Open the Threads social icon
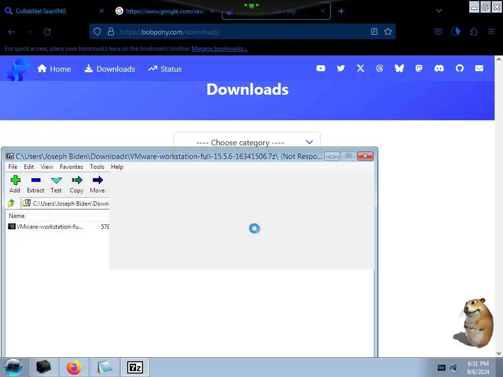The image size is (503, 377). point(380,68)
